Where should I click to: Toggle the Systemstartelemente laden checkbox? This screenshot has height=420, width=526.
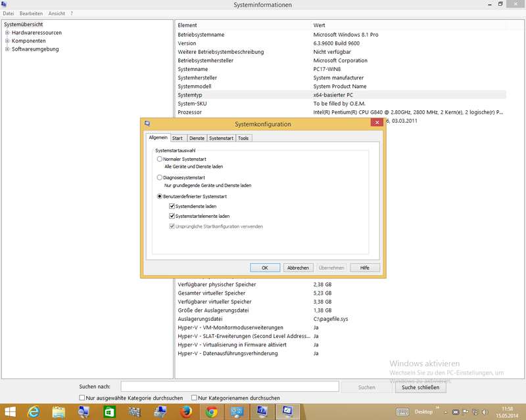point(172,216)
